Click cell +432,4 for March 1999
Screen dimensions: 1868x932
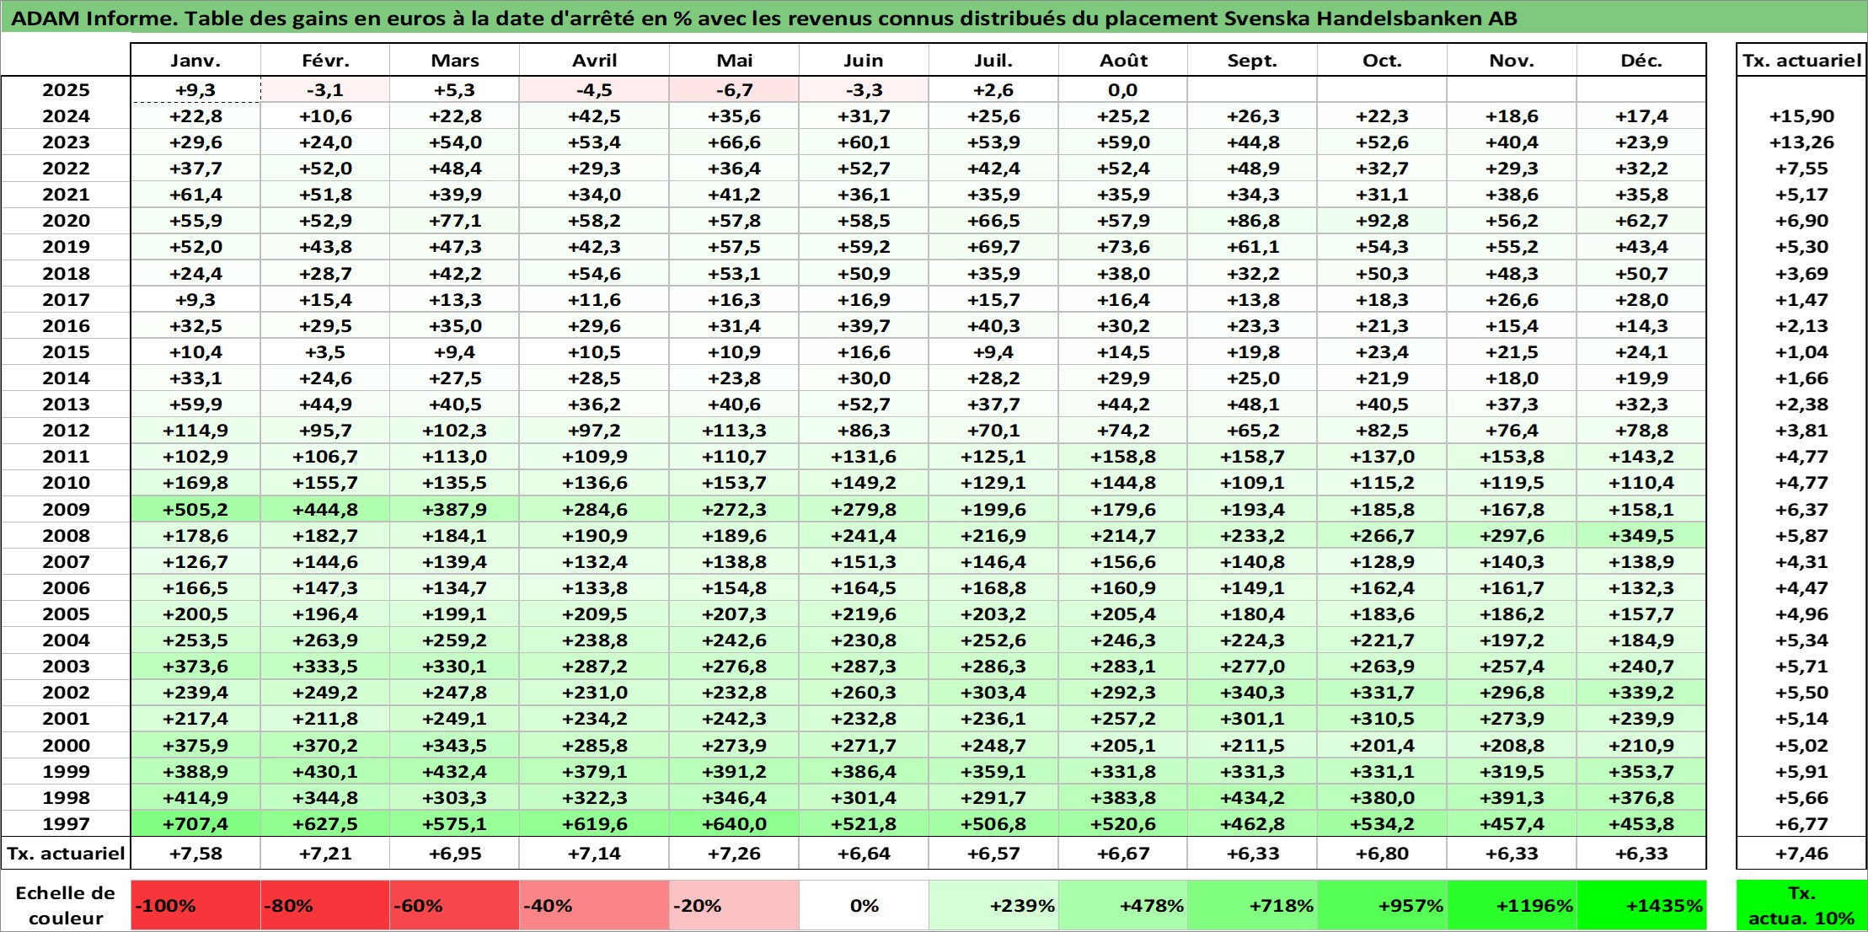(x=454, y=771)
